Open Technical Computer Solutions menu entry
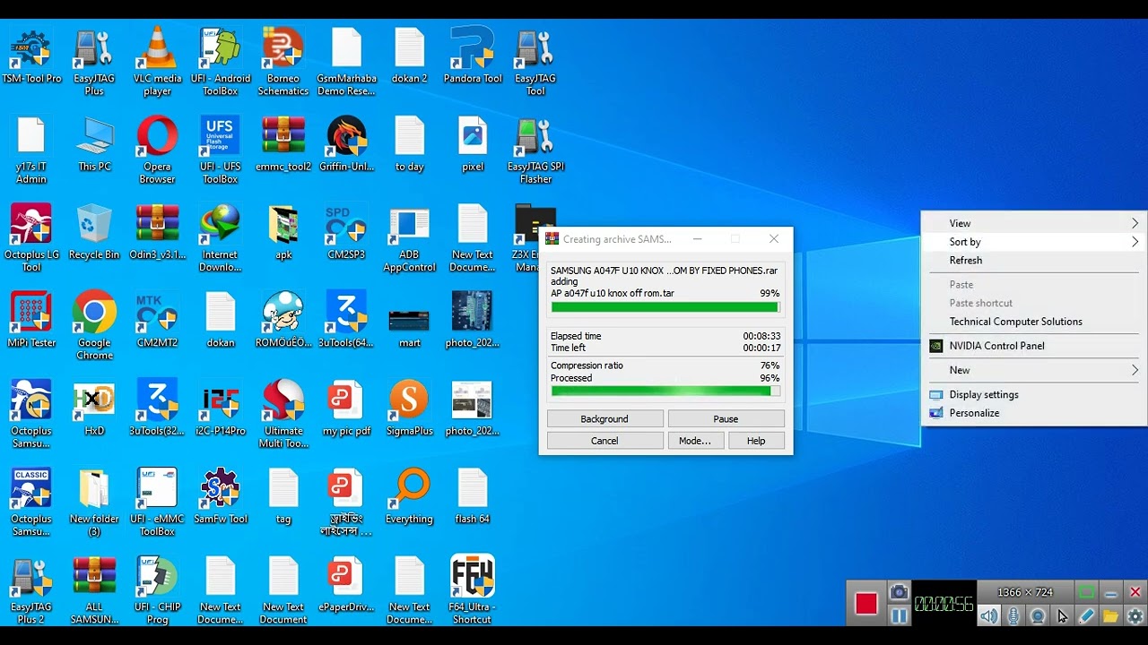1148x645 pixels. tap(1033, 322)
